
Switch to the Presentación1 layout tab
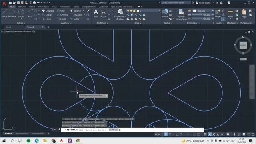(x=22, y=134)
